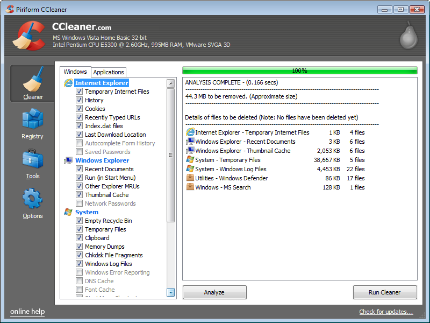
Task: Enable Autocomplete Form History checkbox
Action: pos(79,143)
